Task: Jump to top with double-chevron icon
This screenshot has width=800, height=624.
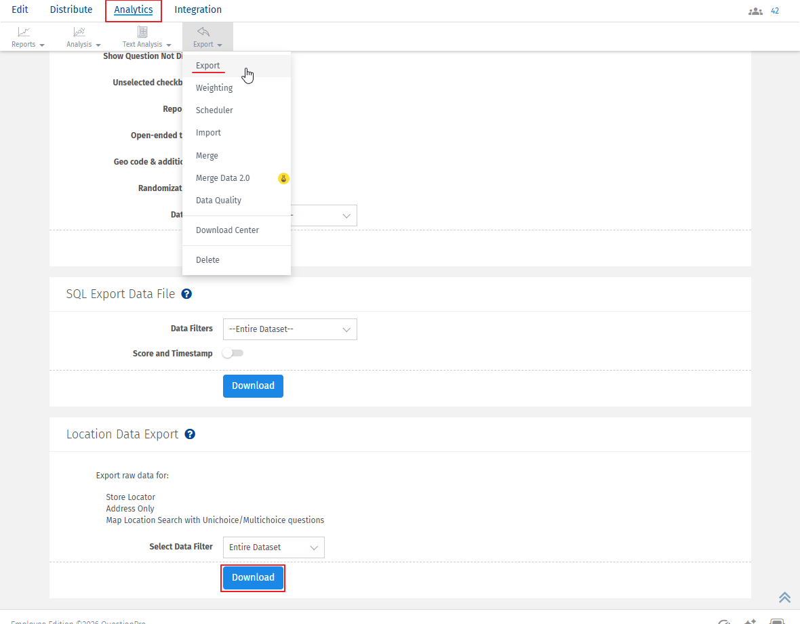Action: [784, 597]
